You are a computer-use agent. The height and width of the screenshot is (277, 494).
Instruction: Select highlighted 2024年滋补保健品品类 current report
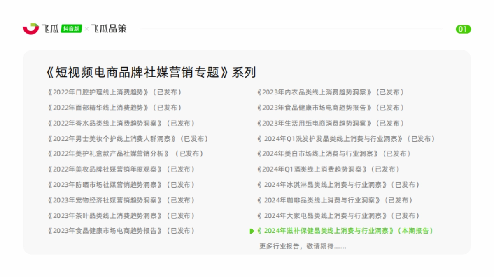point(345,231)
